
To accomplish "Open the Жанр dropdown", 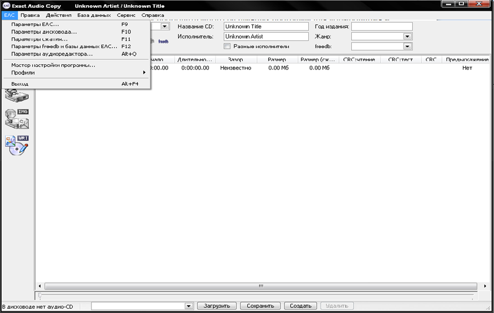I will click(408, 37).
